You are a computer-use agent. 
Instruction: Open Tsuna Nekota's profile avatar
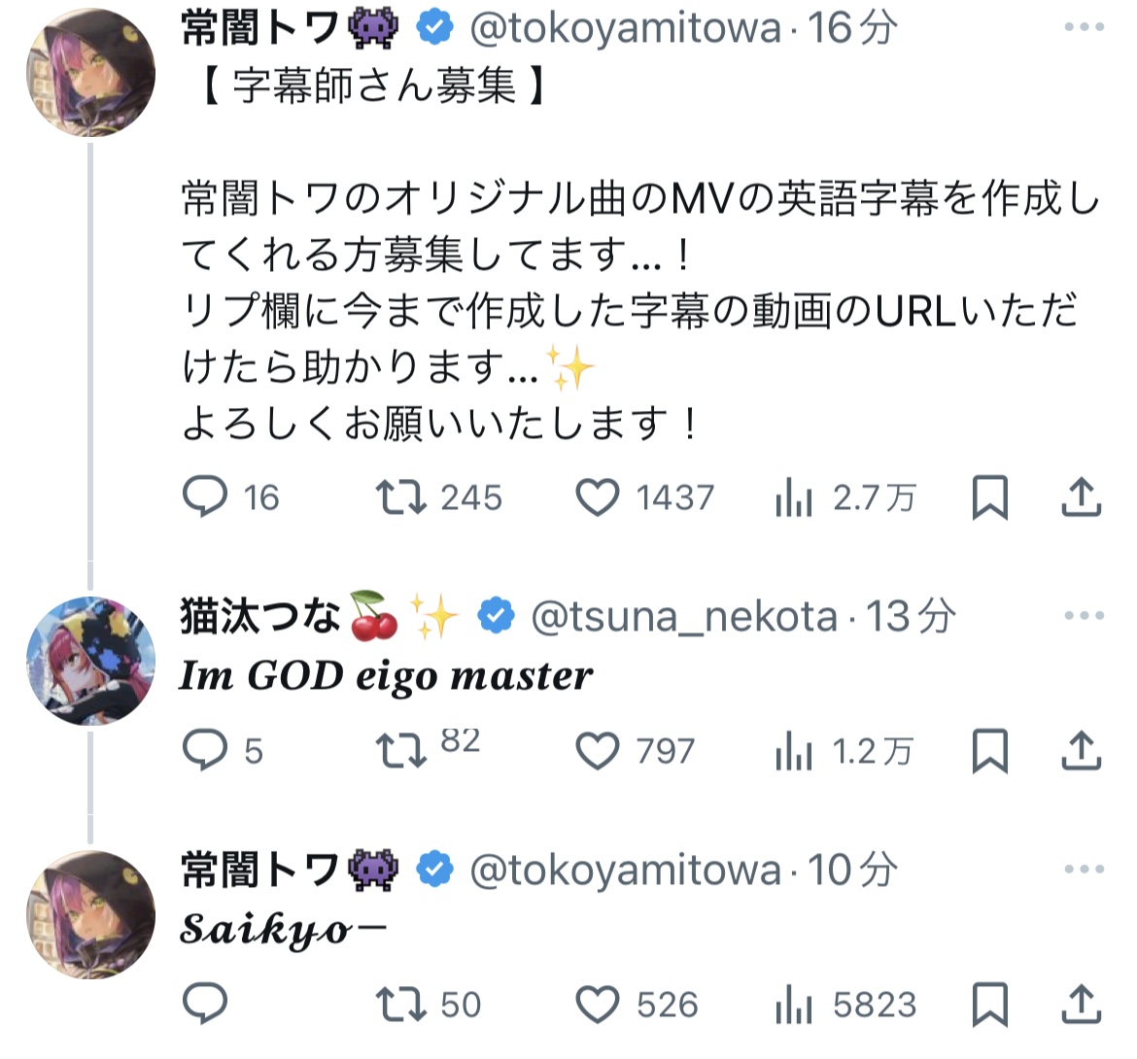click(x=90, y=661)
